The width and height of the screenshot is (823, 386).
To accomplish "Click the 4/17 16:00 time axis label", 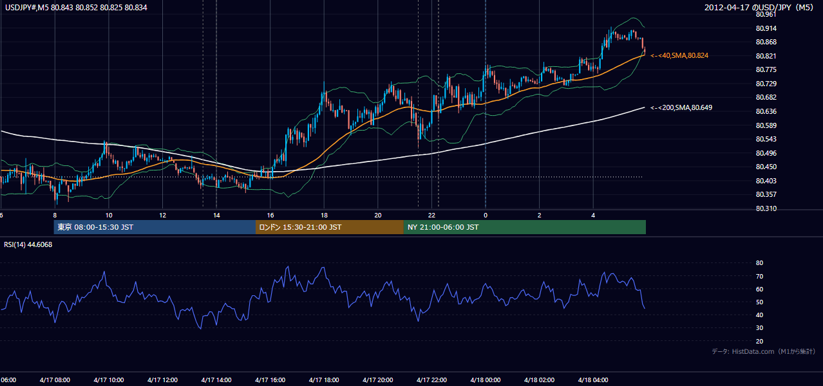I will 270,380.
